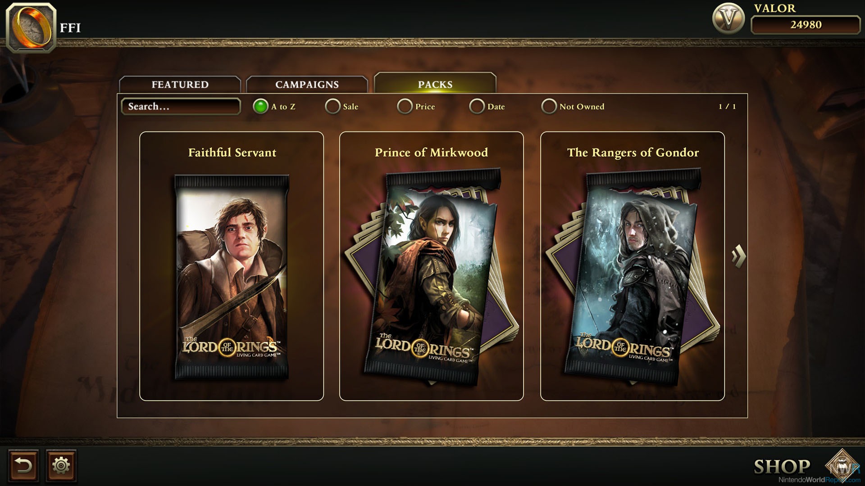865x486 pixels.
Task: Select the Price sort radio button
Action: point(405,106)
